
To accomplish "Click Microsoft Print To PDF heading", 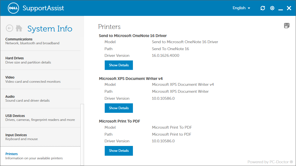I will (x=120, y=121).
